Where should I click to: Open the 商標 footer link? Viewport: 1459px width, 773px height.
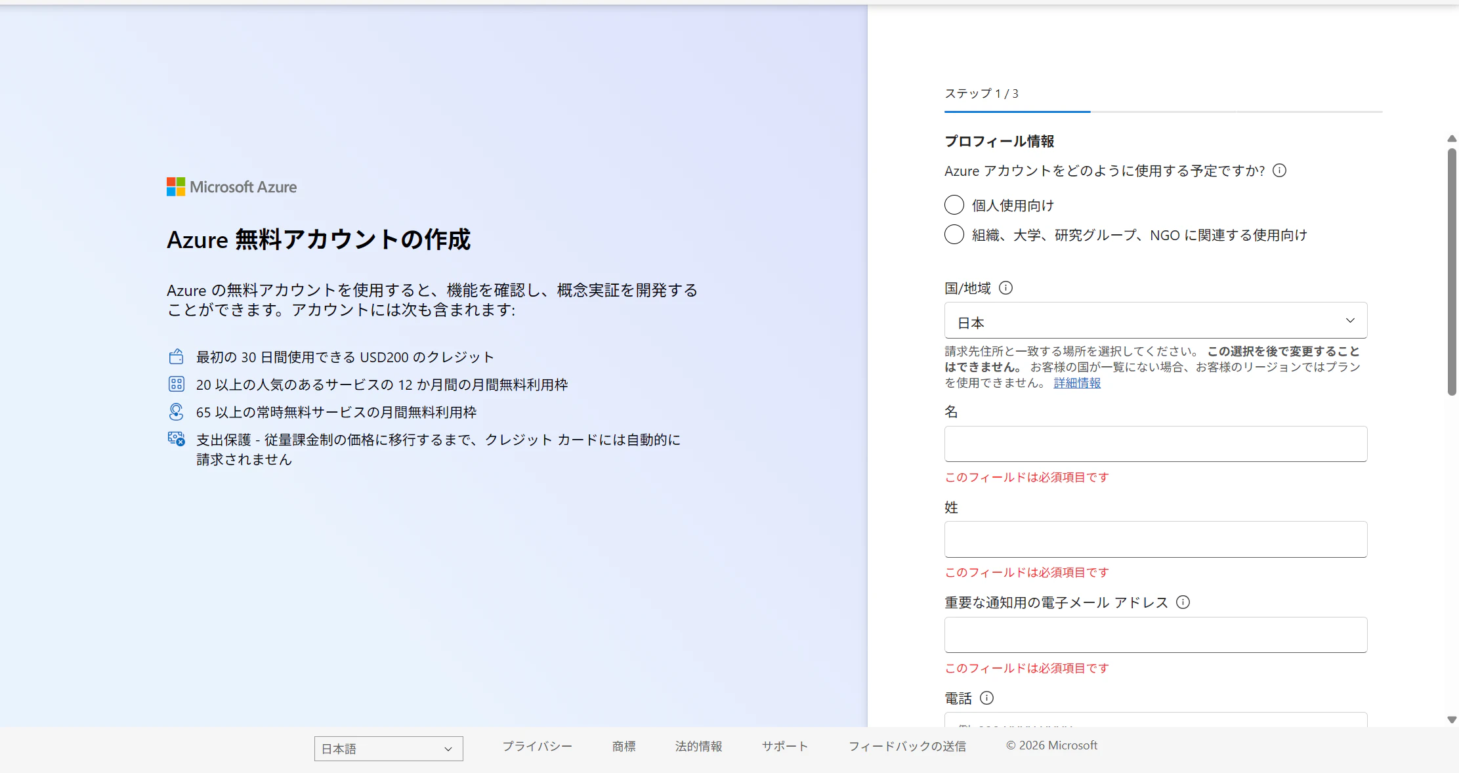pos(624,746)
